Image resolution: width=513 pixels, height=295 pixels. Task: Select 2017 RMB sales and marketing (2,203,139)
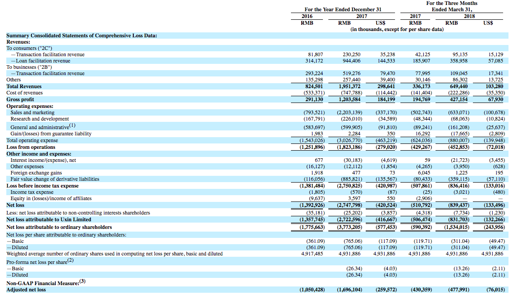[350, 113]
